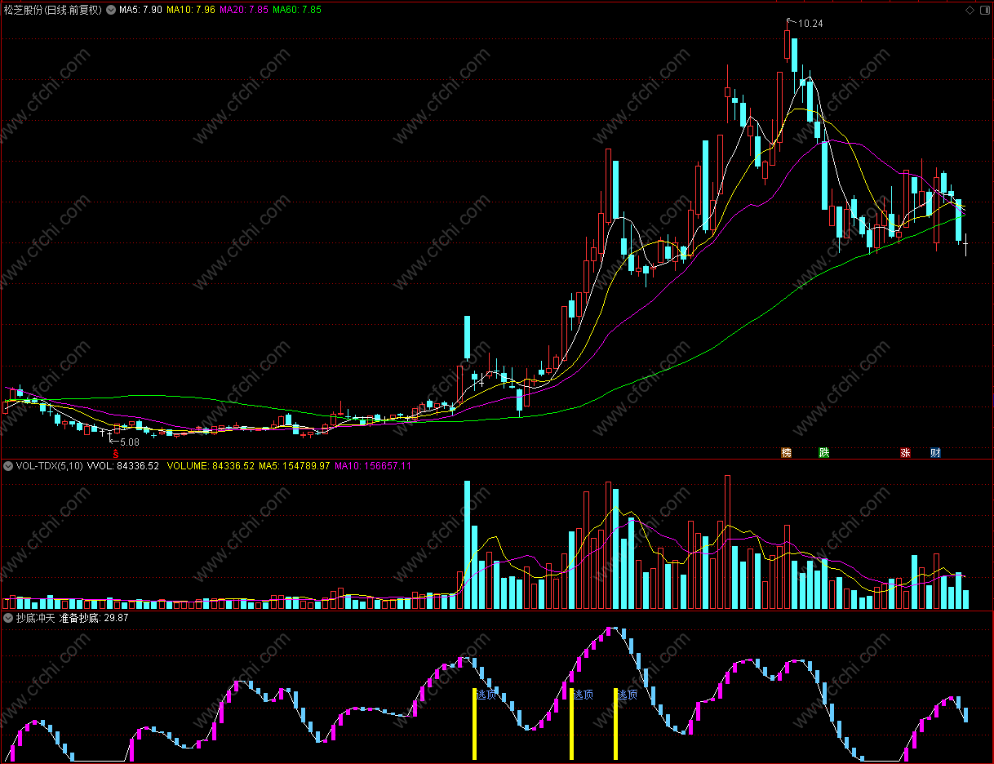
Task: Click the 5.08 lowest price label
Action: pos(129,442)
